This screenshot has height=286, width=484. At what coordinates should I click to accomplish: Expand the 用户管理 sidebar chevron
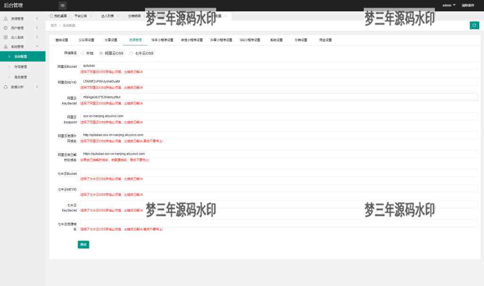point(37,28)
